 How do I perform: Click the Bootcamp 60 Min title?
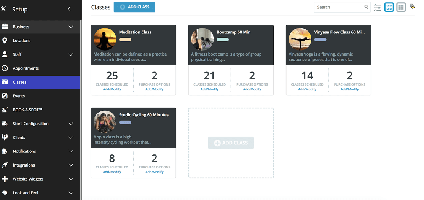pyautogui.click(x=234, y=32)
